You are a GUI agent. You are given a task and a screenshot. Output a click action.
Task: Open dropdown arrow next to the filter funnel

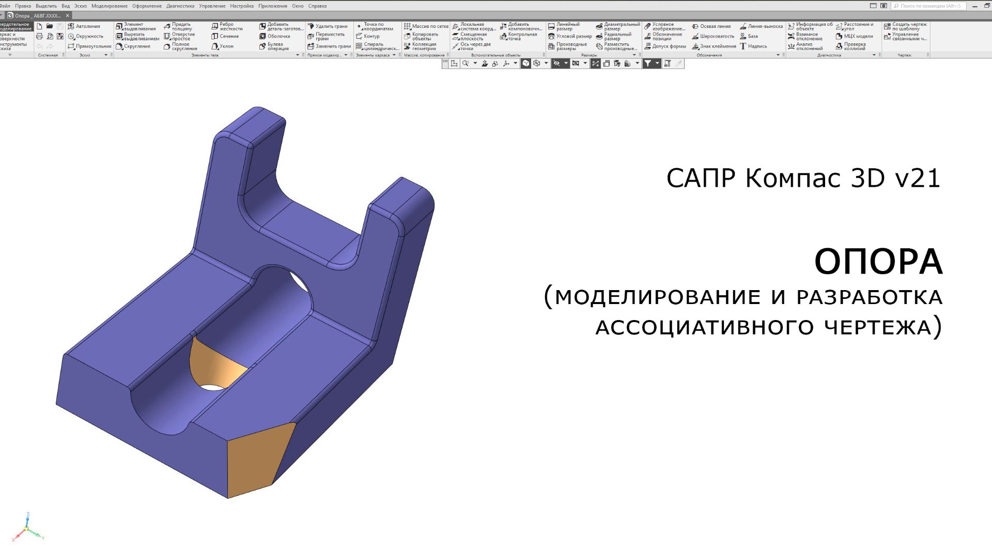[x=657, y=63]
